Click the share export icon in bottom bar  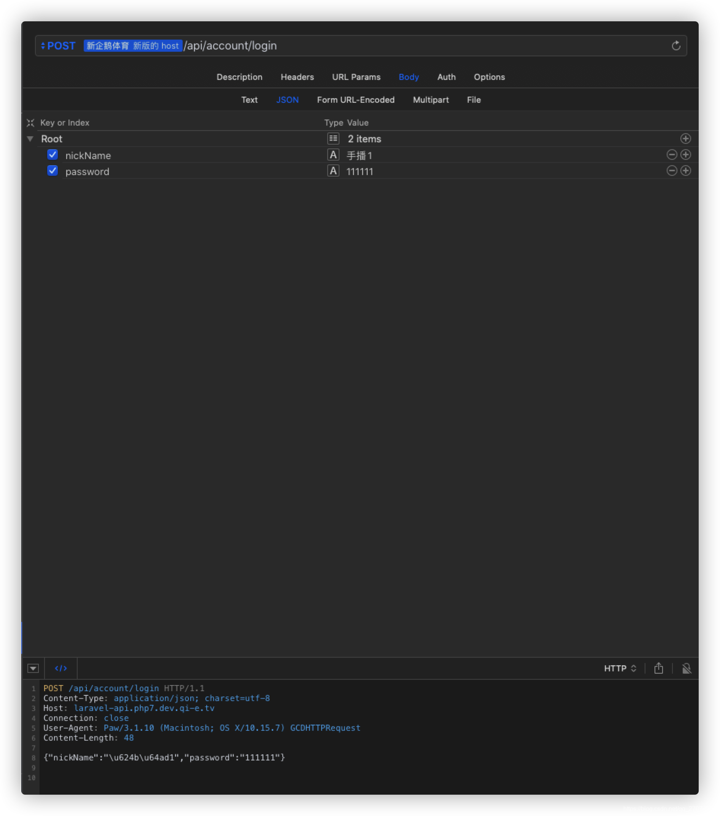[658, 668]
